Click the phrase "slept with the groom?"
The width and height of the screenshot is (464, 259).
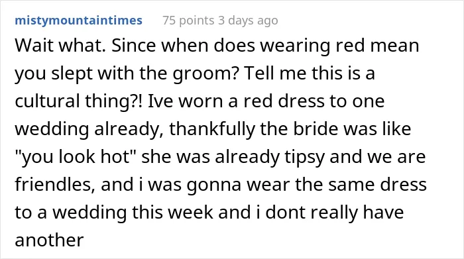click(x=145, y=74)
